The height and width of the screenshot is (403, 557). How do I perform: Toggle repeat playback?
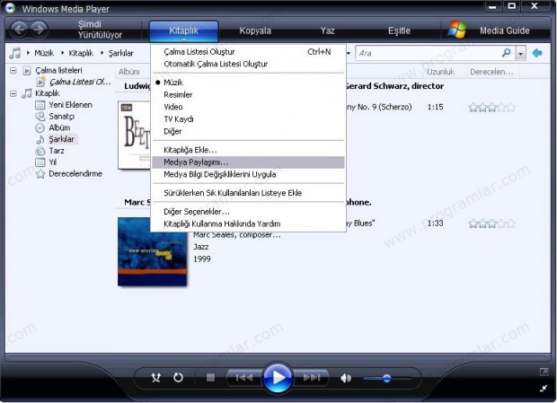[x=178, y=378]
